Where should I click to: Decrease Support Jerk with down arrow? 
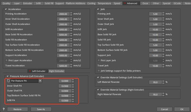point(163,56)
